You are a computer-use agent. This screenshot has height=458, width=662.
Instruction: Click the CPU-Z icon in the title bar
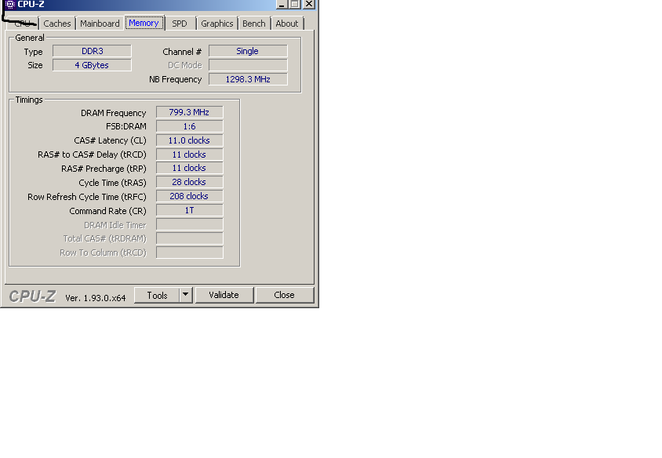pos(9,4)
